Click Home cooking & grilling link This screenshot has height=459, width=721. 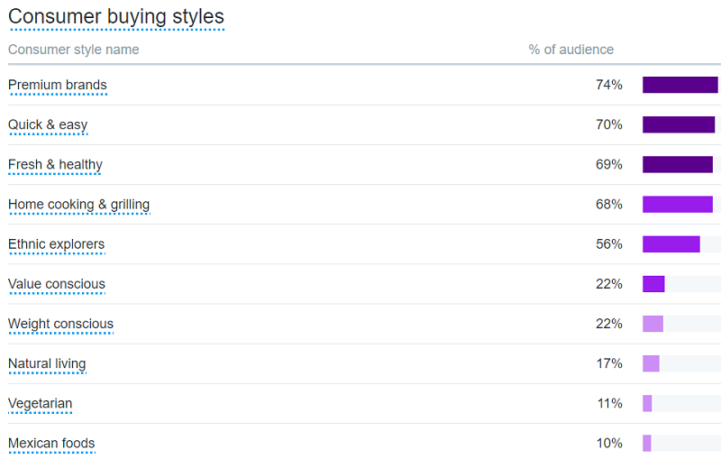[x=78, y=205]
